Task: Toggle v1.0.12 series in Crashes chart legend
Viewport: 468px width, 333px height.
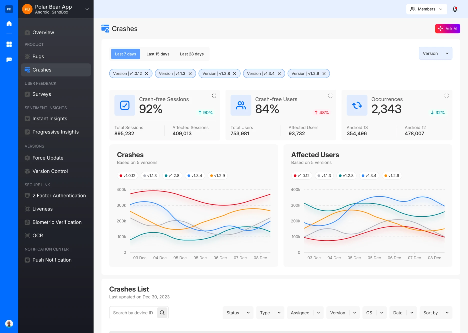Action: click(x=127, y=176)
